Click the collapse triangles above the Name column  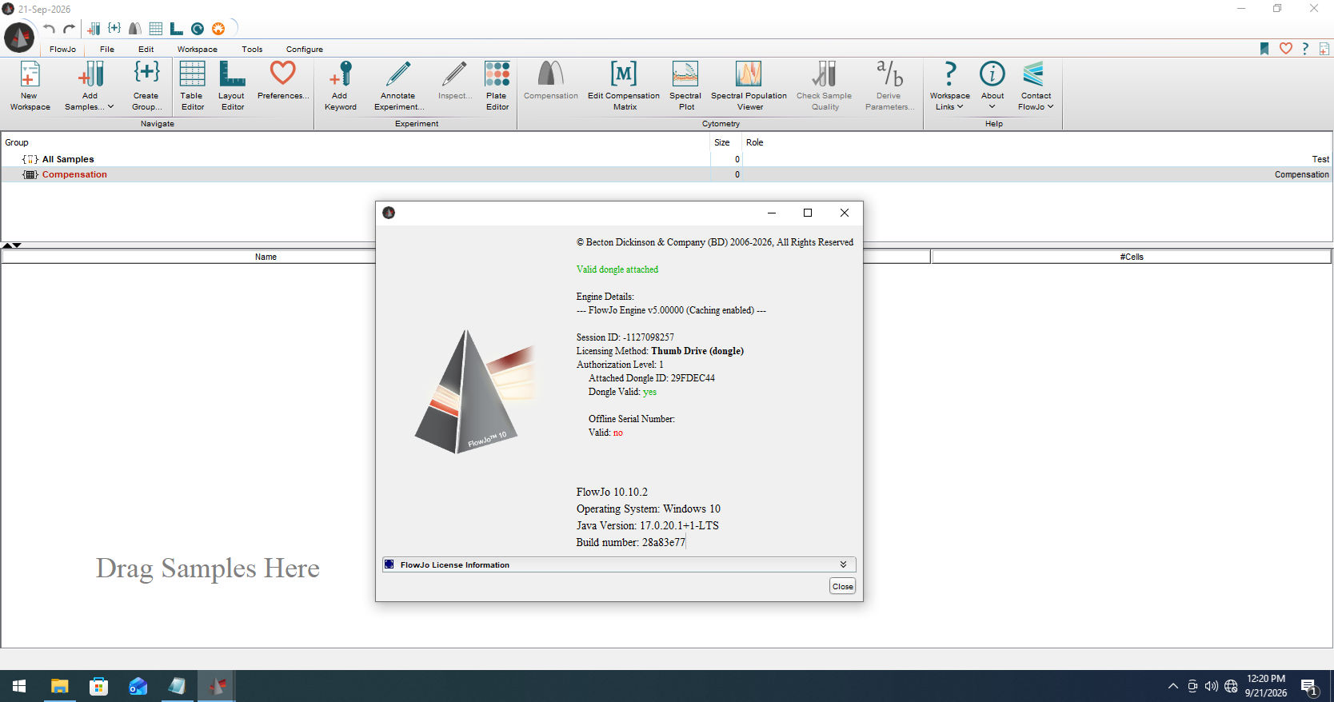tap(11, 245)
